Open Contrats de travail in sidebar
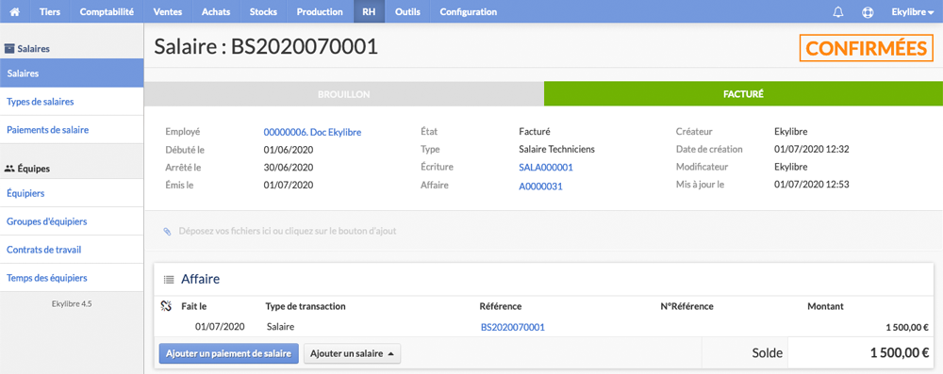This screenshot has height=374, width=943. click(x=72, y=250)
